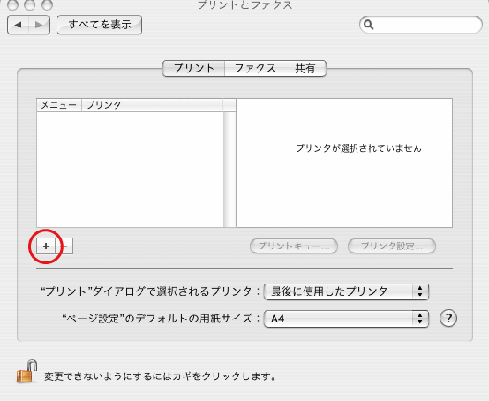Click the magnifying glass search icon

point(369,25)
